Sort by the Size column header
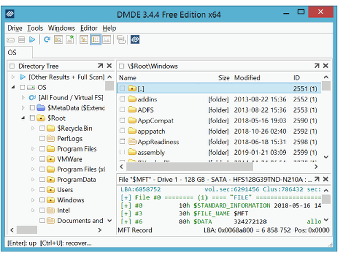Screen dimensions: 343x255 (224, 78)
